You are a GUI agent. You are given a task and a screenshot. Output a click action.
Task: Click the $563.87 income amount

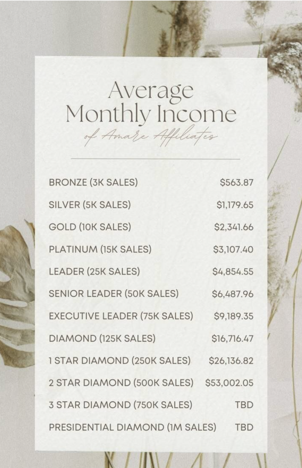pos(237,183)
